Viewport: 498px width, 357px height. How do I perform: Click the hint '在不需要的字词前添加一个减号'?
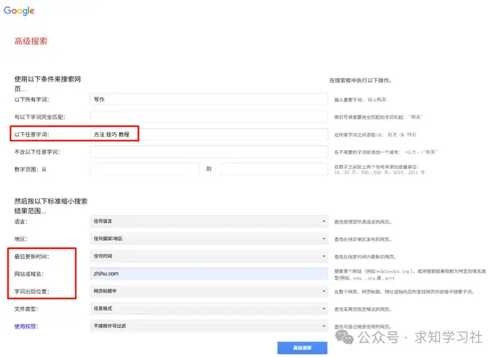[385, 152]
